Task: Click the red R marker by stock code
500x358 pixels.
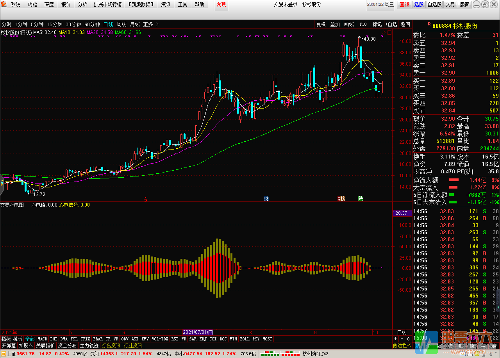Action: click(429, 24)
